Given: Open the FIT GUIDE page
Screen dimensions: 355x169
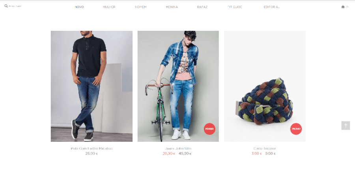Looking at the screenshot, I should coord(235,7).
